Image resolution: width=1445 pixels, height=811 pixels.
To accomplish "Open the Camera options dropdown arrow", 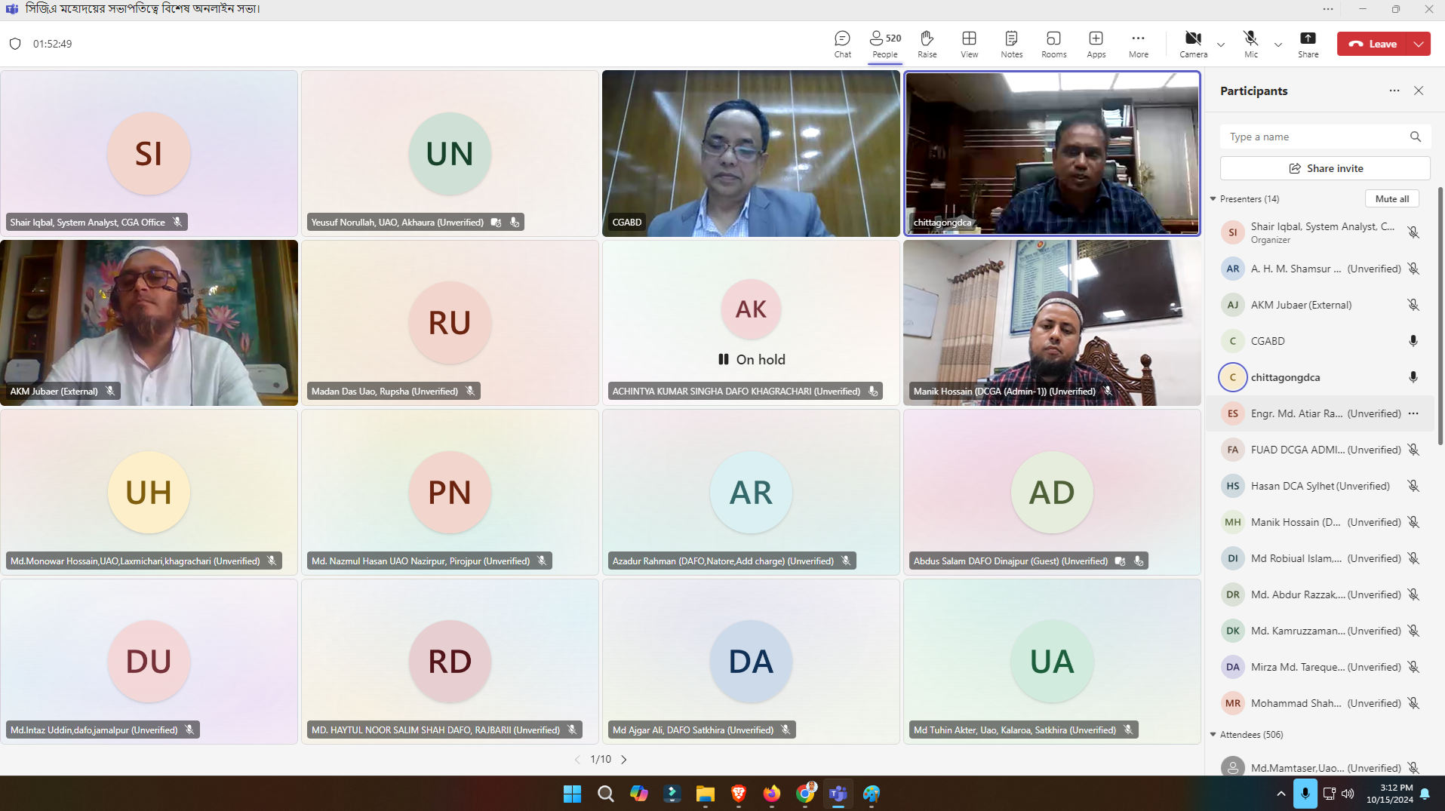I will click(x=1221, y=45).
